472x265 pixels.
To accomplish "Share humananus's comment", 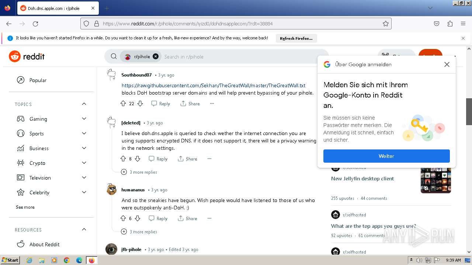I will coord(188,219).
